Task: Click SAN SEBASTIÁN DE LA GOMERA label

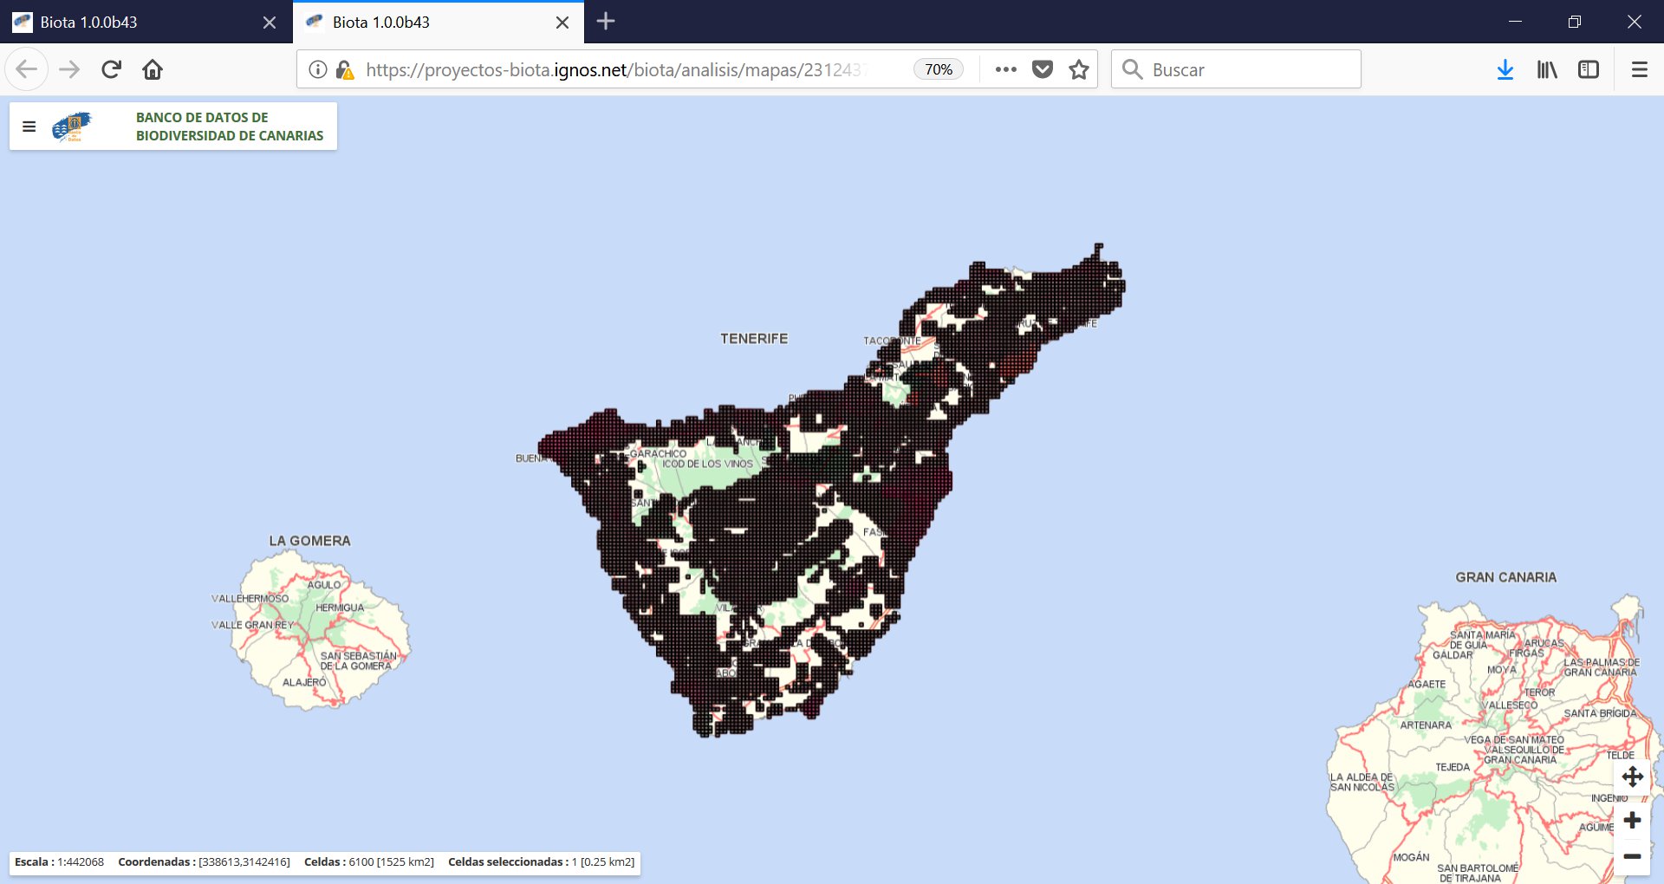Action: [x=358, y=661]
